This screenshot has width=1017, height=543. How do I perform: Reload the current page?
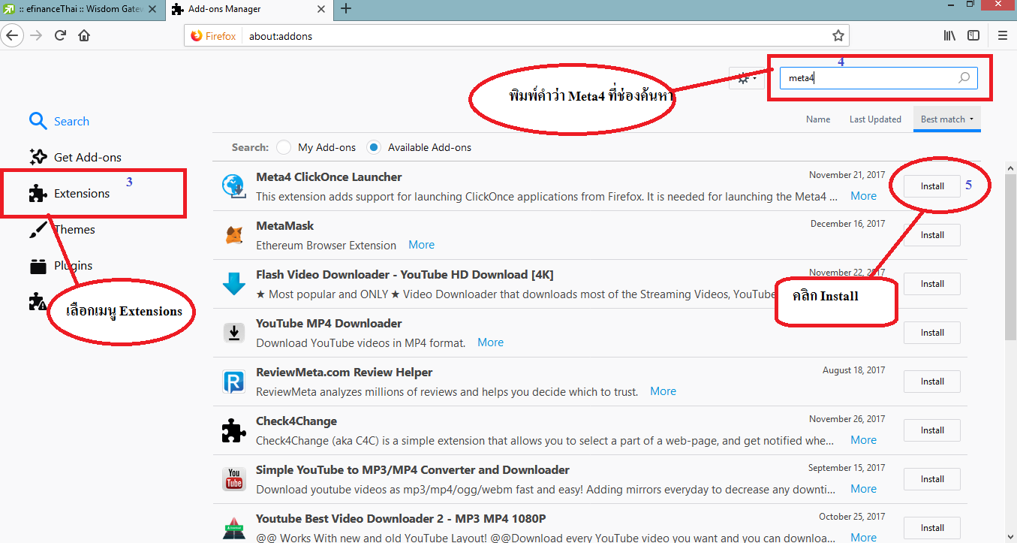60,35
